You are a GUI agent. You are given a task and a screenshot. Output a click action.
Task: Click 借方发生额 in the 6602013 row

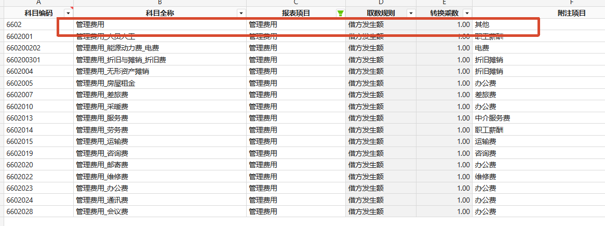pyautogui.click(x=381, y=118)
